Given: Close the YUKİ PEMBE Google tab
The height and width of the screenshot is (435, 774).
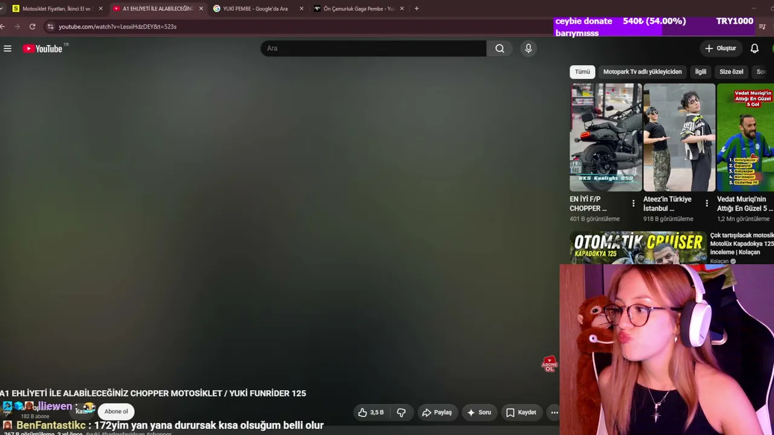Looking at the screenshot, I should [x=301, y=8].
